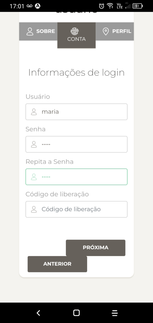Tap the Android home navigation button
153x323 pixels.
tap(76, 313)
